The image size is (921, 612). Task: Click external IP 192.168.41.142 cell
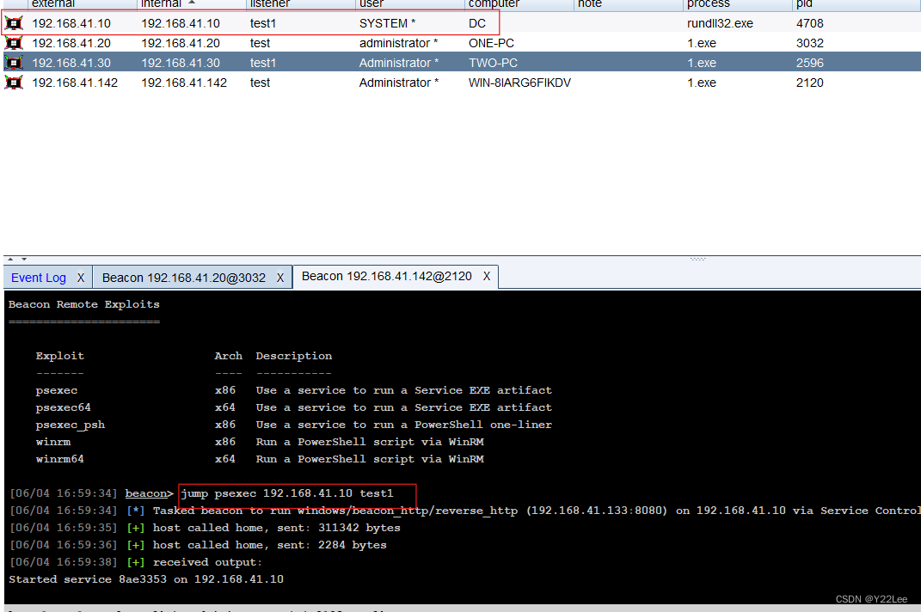(75, 83)
